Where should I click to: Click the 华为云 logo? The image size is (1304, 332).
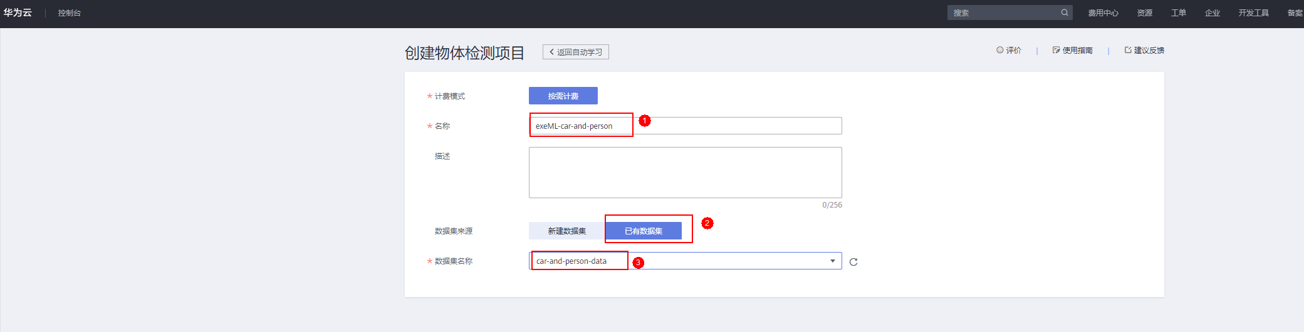tap(18, 13)
